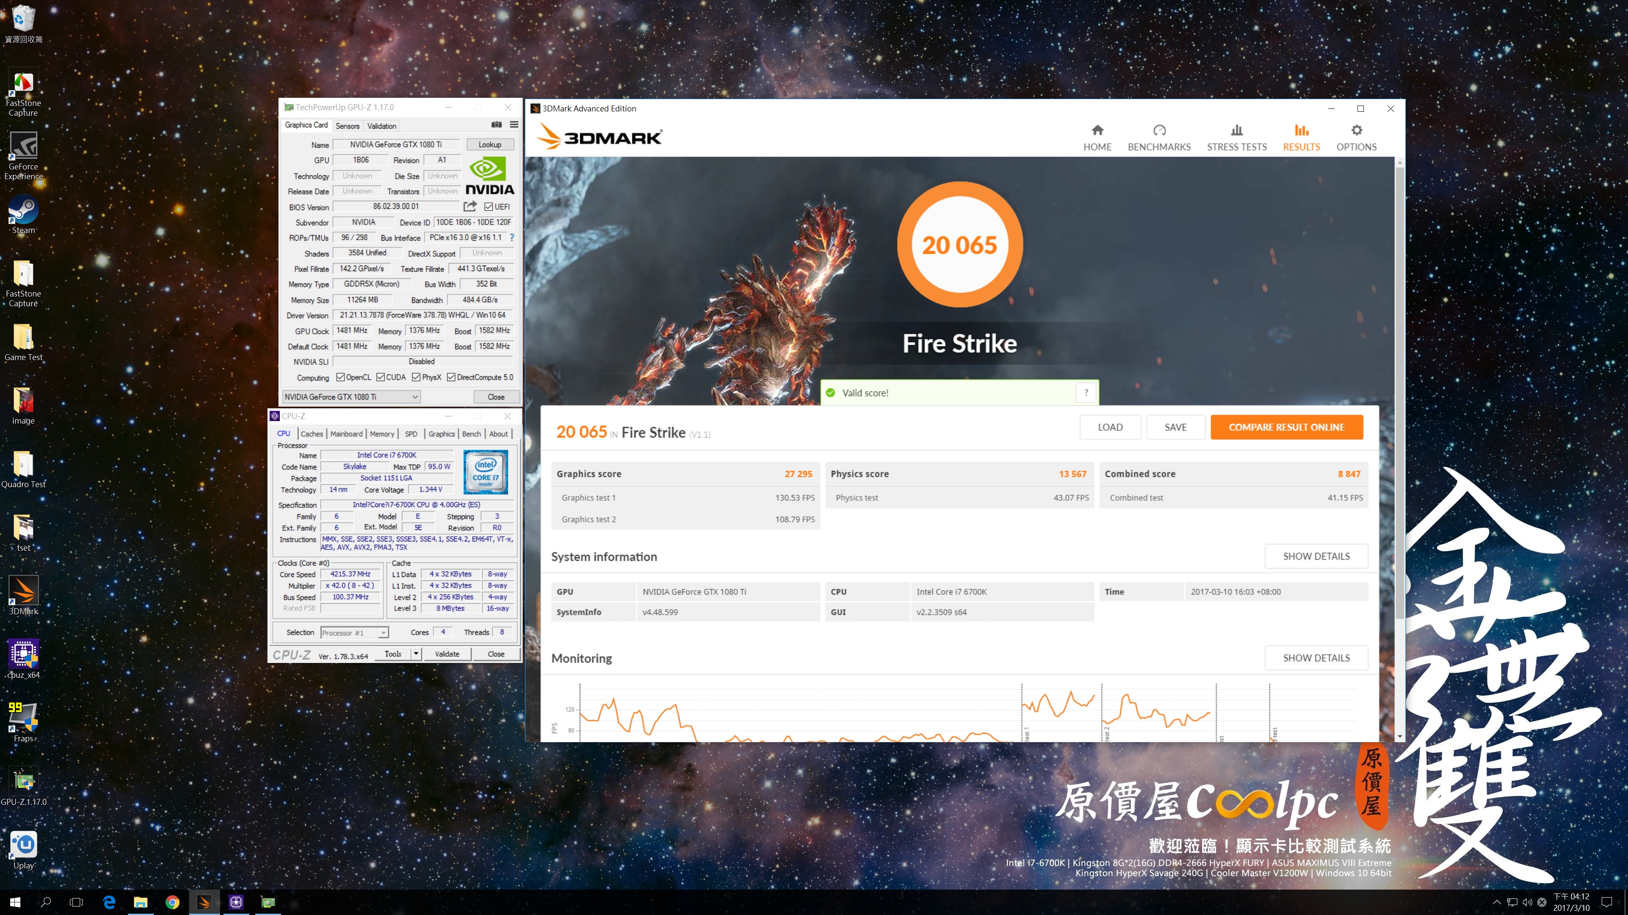
Task: Show hidden system tray icons chevron
Action: pyautogui.click(x=1497, y=902)
